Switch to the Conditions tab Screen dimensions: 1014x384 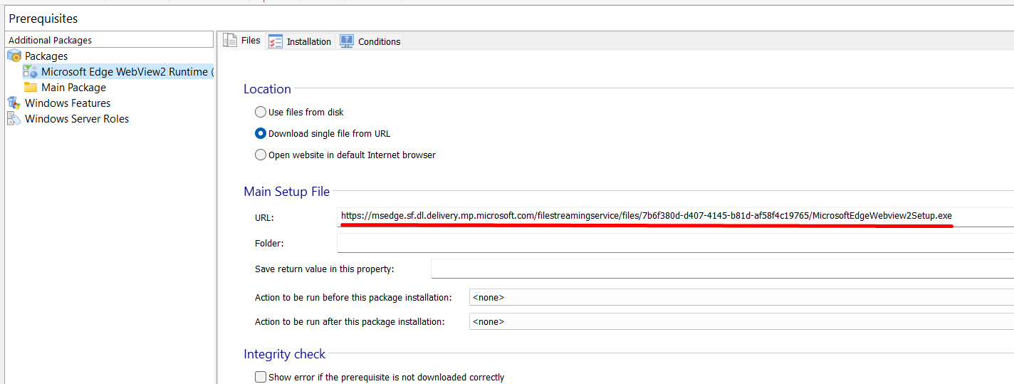tap(379, 42)
